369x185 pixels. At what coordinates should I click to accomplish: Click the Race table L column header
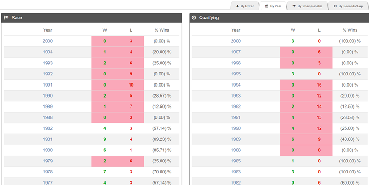[x=131, y=30]
